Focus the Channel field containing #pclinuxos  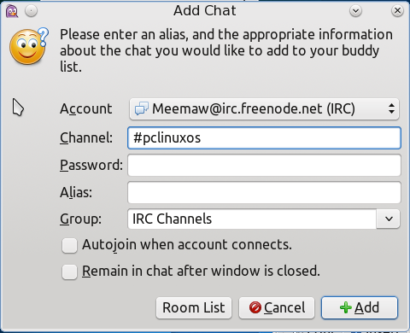point(264,138)
